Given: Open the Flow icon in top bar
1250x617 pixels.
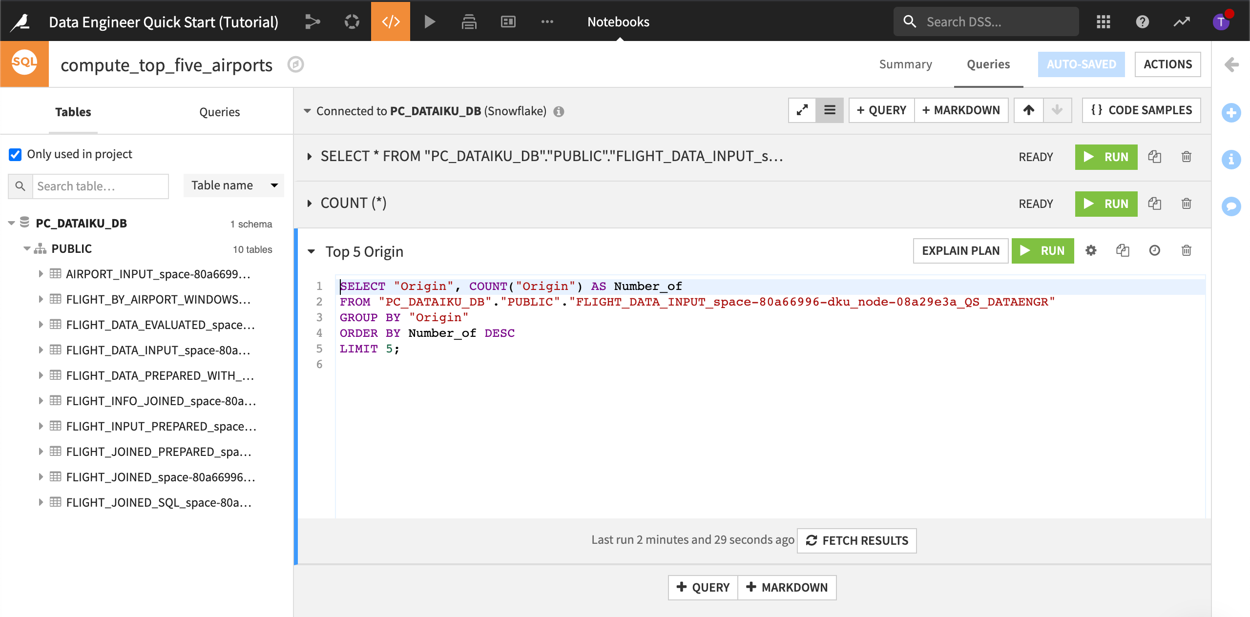Looking at the screenshot, I should [312, 21].
